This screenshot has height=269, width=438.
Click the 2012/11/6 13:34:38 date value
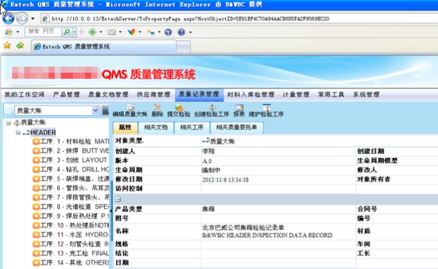point(225,179)
